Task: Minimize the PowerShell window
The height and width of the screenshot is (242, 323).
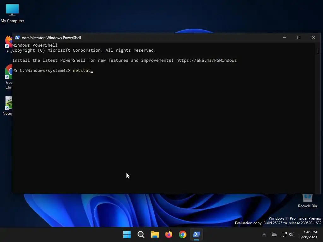Action: pos(285,38)
